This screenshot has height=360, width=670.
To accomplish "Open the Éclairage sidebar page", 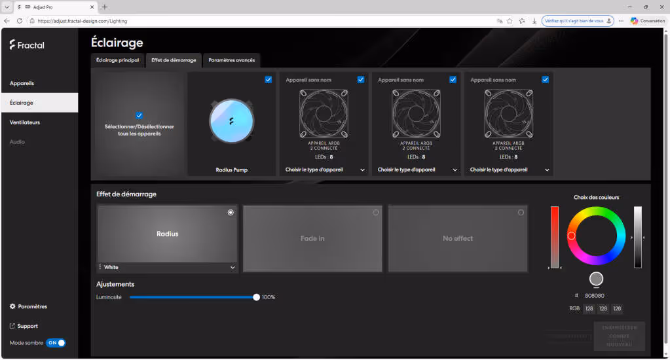I will (40, 103).
